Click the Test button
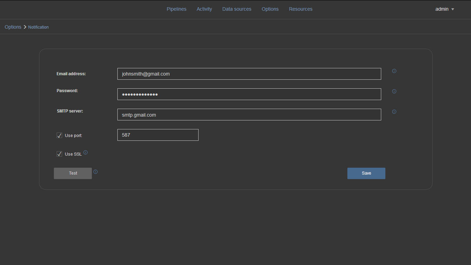The image size is (471, 265). (x=73, y=173)
